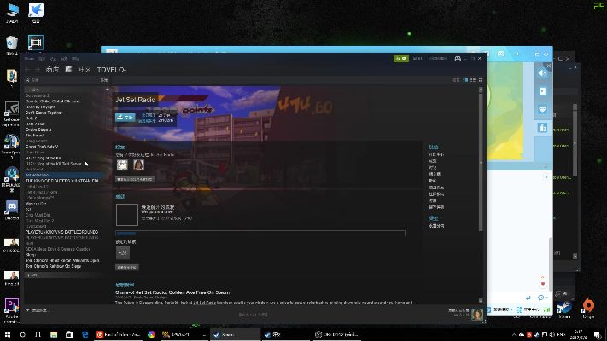Go back with the Steam back arrow

(27, 70)
